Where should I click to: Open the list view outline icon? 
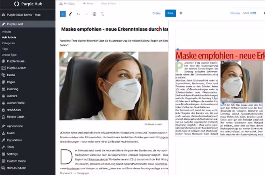coord(103,14)
